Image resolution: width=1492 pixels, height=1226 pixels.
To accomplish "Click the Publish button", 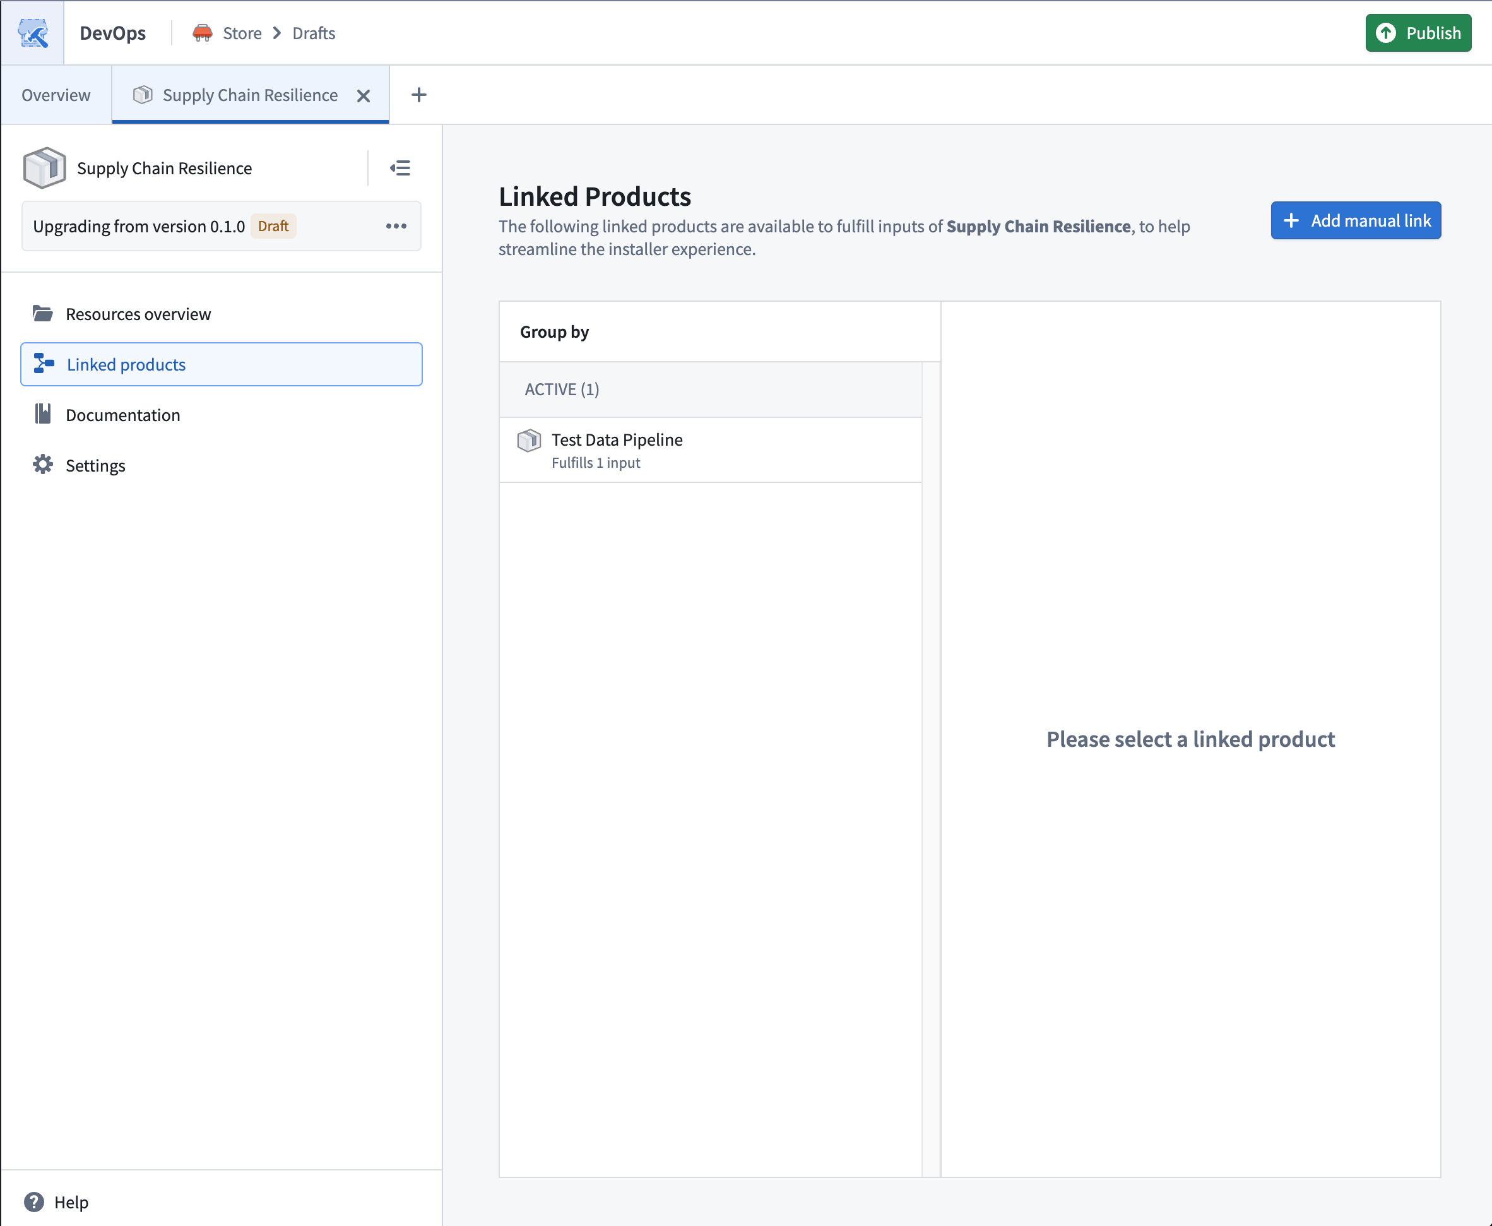I will [x=1418, y=33].
